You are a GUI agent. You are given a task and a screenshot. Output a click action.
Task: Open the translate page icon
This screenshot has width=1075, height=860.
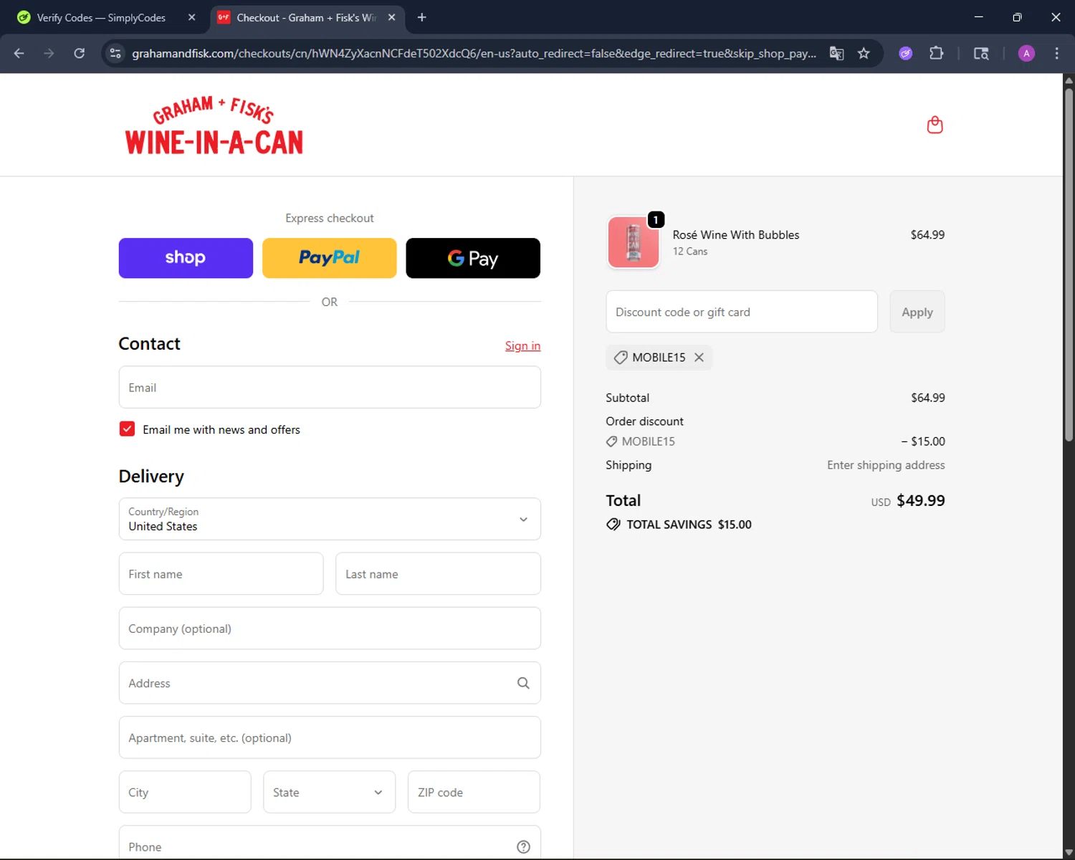(836, 53)
